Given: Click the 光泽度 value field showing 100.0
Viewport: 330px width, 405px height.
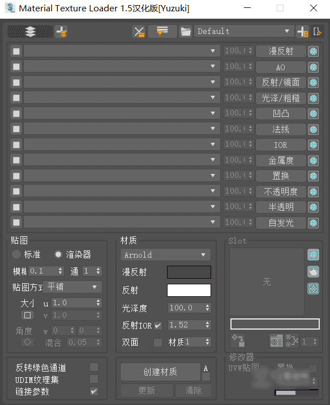Looking at the screenshot, I should tap(190, 308).
